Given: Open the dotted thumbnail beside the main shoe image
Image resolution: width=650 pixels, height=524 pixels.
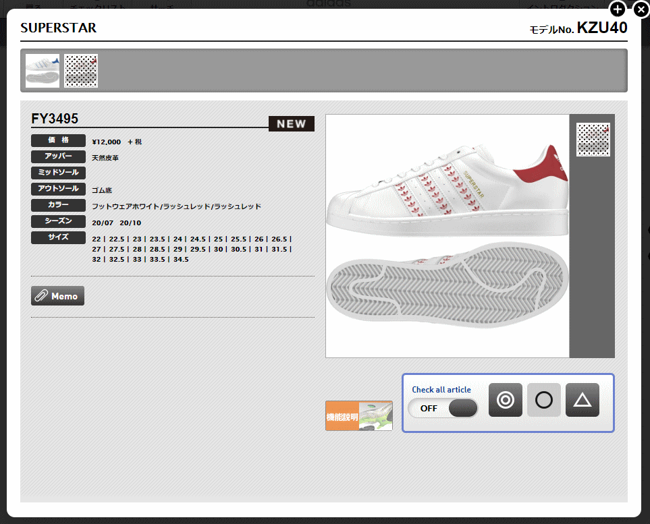Looking at the screenshot, I should tap(593, 140).
